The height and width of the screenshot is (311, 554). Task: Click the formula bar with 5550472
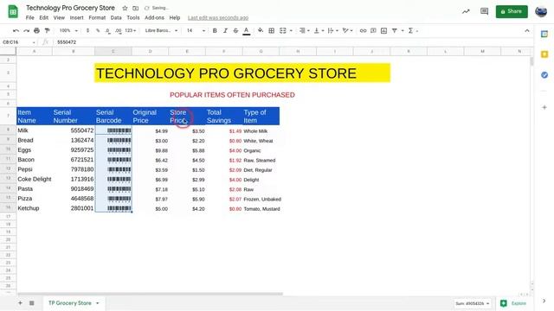tap(293, 42)
